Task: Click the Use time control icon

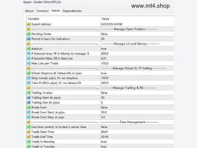Action: 29,127
